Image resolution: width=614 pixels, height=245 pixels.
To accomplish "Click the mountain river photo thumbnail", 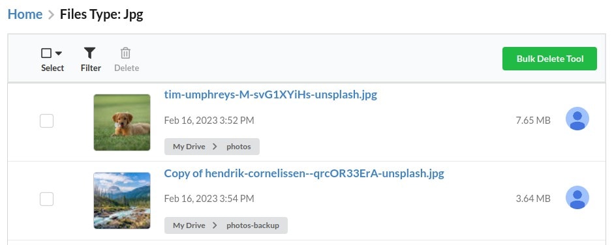I will click(122, 201).
